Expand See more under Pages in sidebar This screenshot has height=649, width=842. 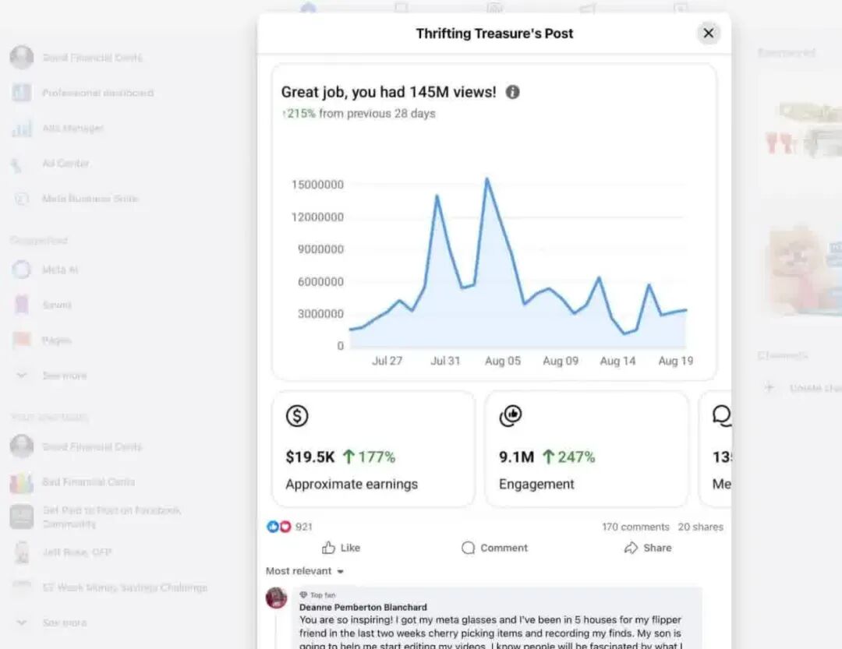click(65, 376)
